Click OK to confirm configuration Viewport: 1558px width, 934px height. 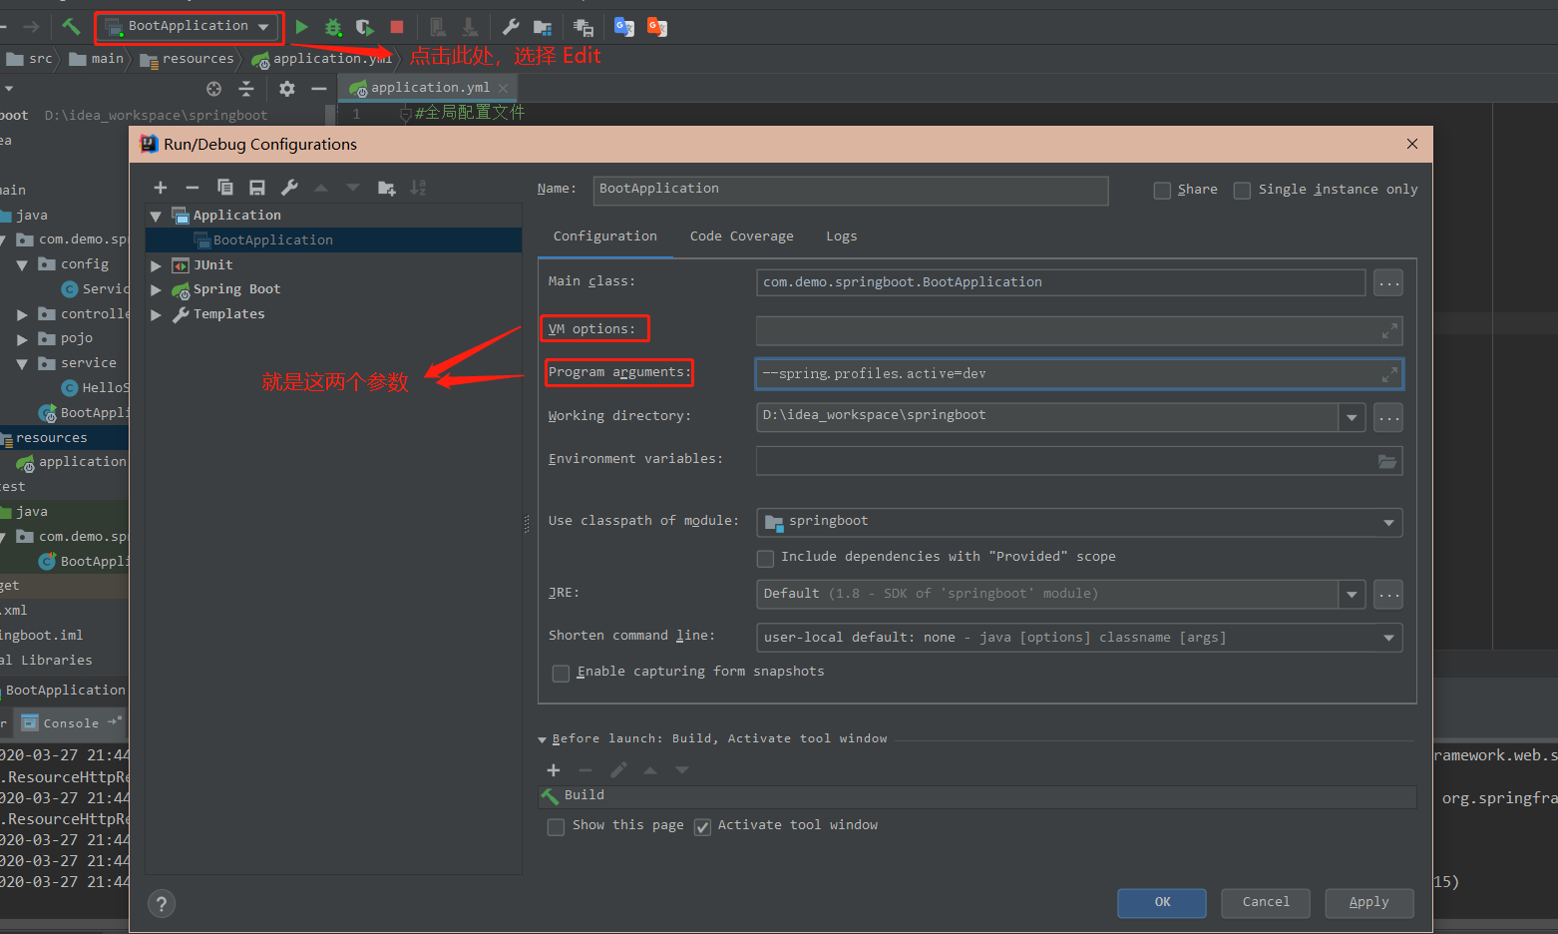tap(1162, 903)
